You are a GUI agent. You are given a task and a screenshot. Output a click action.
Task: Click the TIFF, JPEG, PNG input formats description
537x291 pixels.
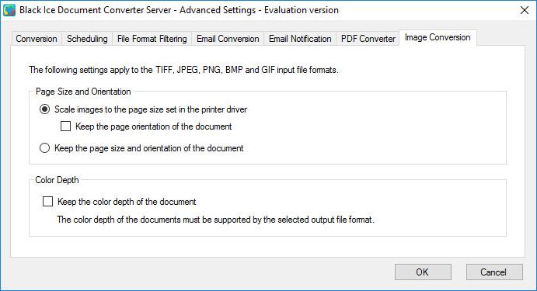coord(183,70)
